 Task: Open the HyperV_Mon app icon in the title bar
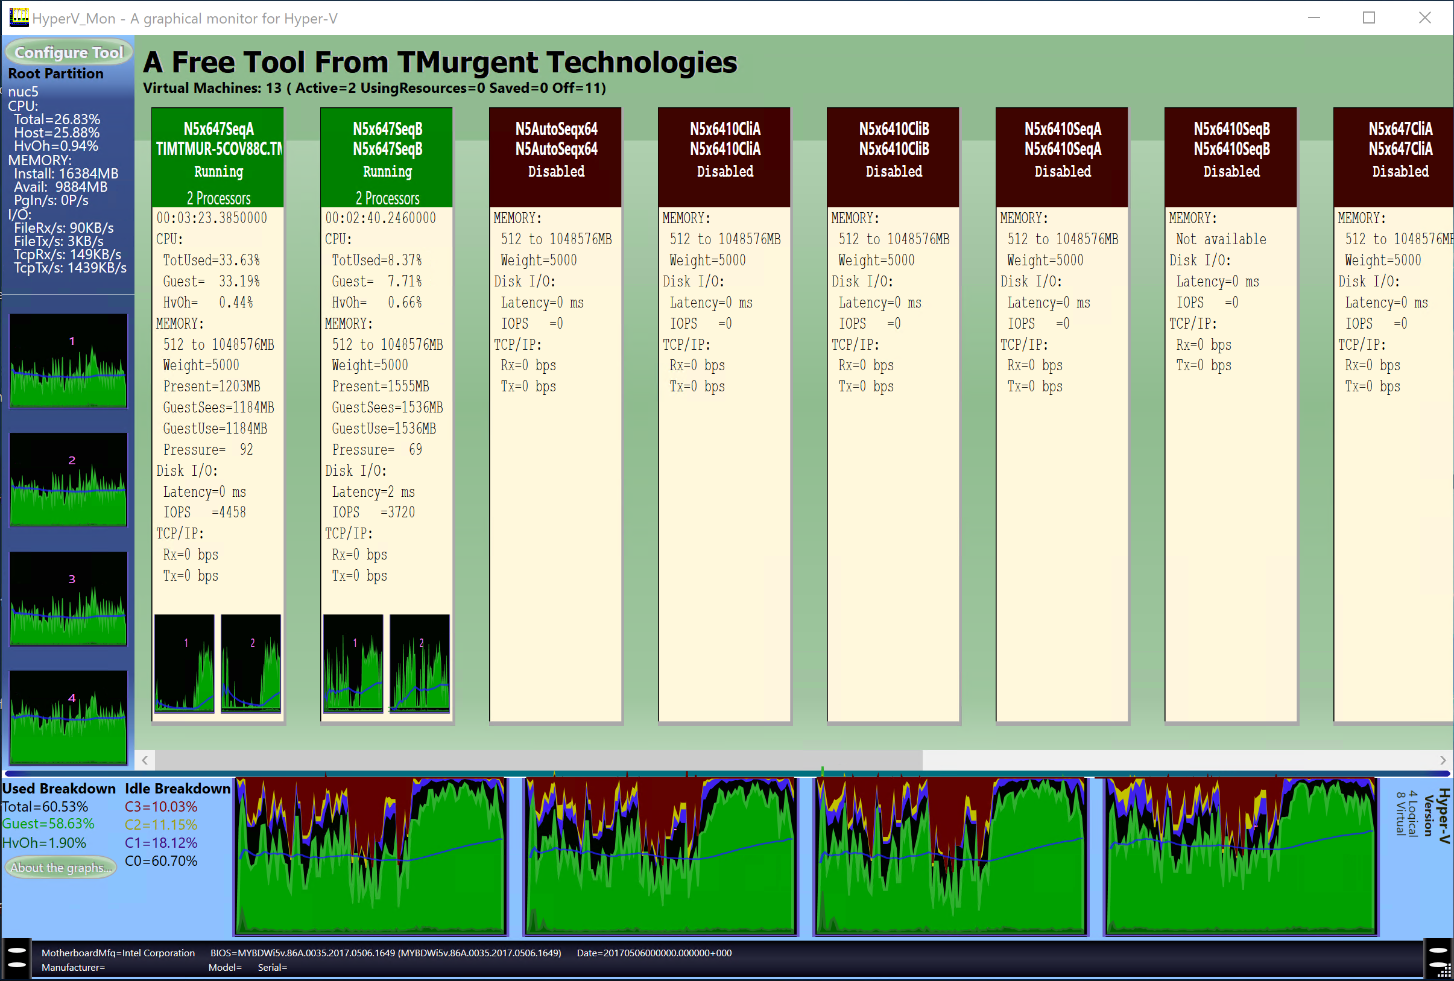coord(19,17)
